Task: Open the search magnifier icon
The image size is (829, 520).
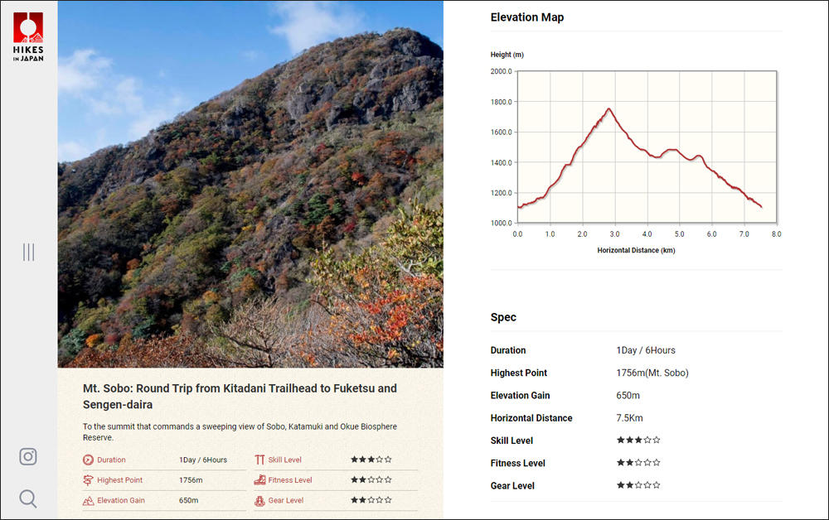Action: tap(28, 498)
